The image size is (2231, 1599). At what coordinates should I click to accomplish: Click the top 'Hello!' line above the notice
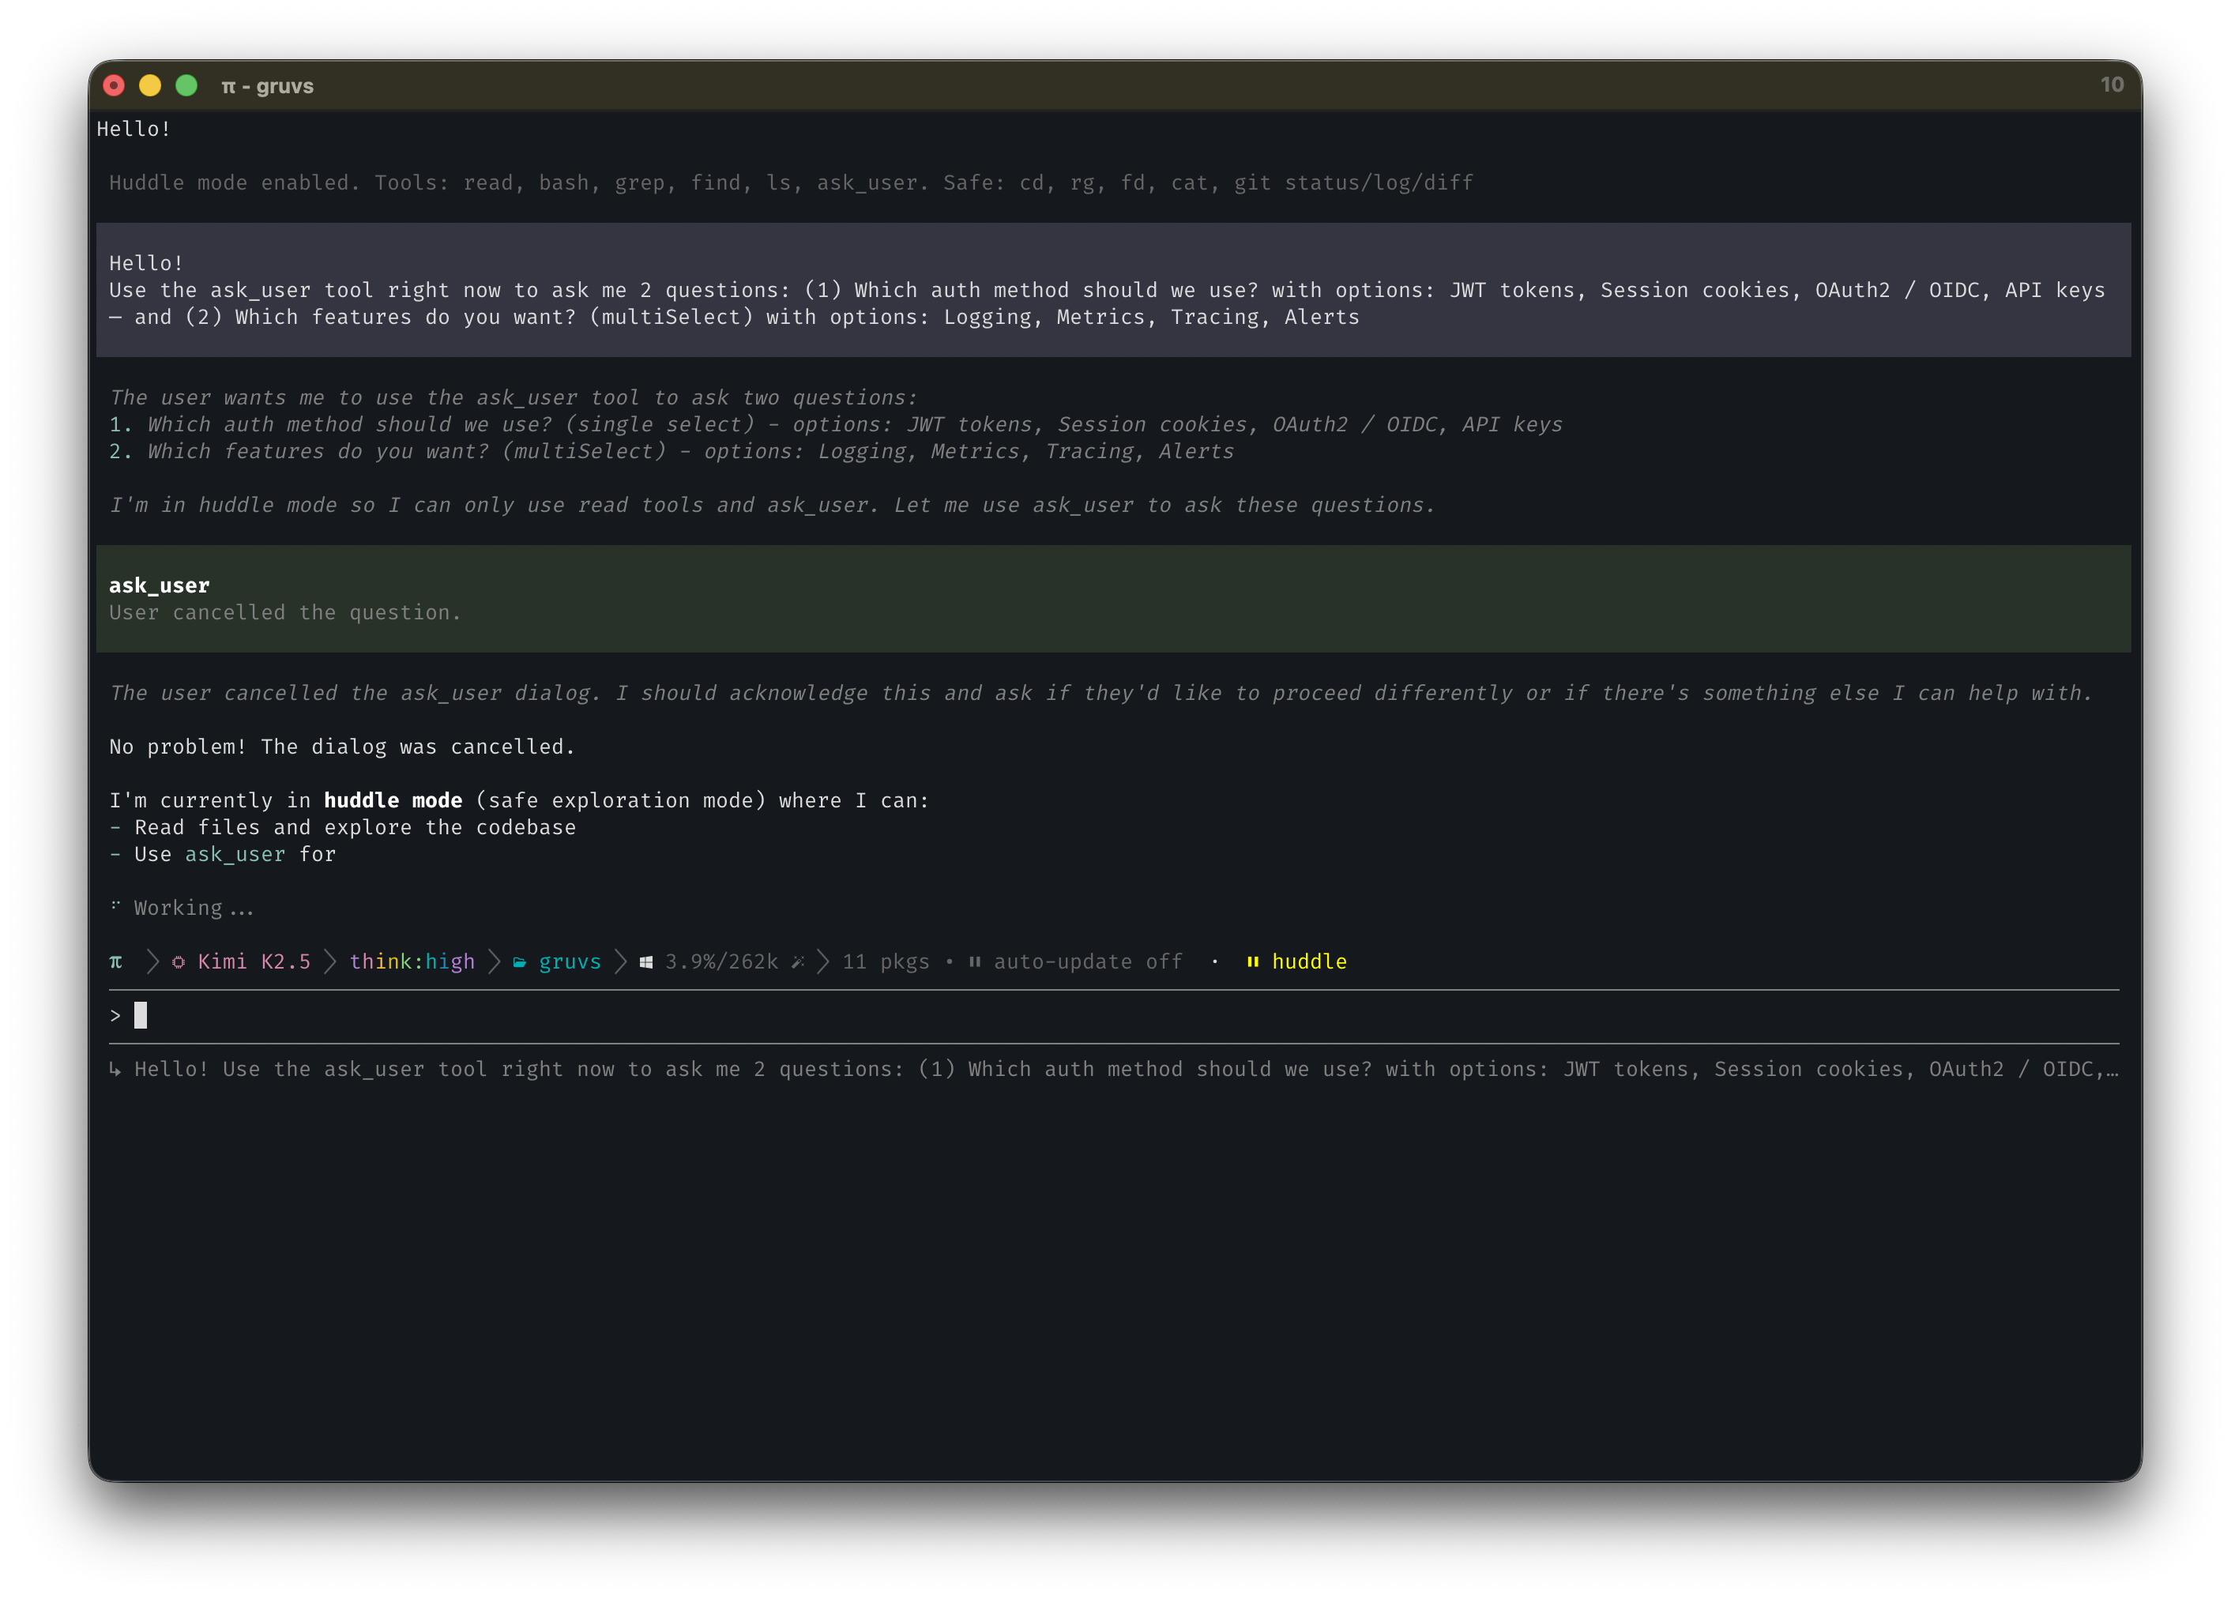134,129
